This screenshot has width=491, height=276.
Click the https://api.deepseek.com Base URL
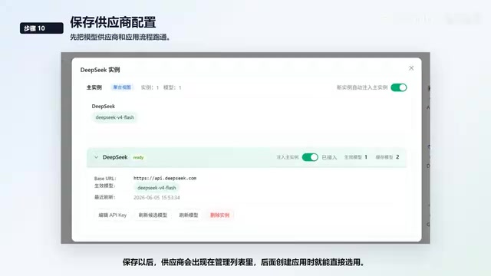165,178
